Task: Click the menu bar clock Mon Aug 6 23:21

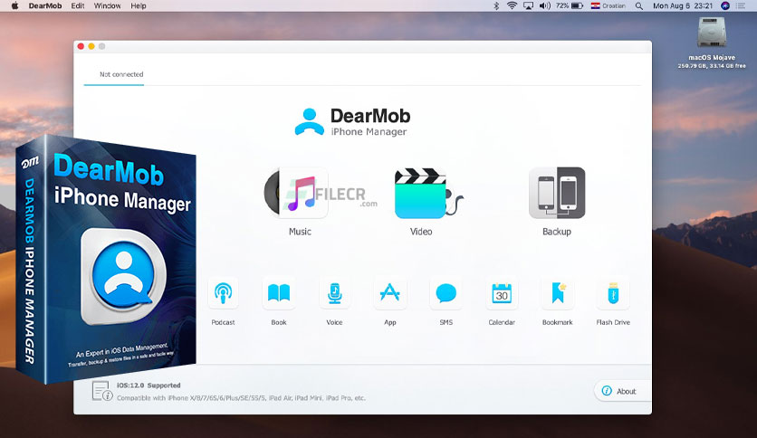Action: pos(683,5)
